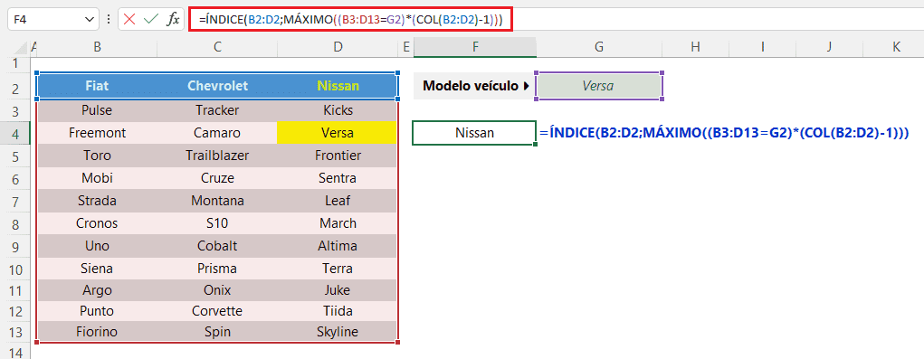Select the Pulse cell
This screenshot has width=924, height=359.
[97, 110]
